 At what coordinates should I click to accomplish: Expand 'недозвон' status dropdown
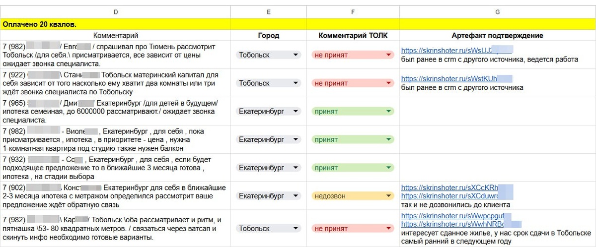click(389, 196)
